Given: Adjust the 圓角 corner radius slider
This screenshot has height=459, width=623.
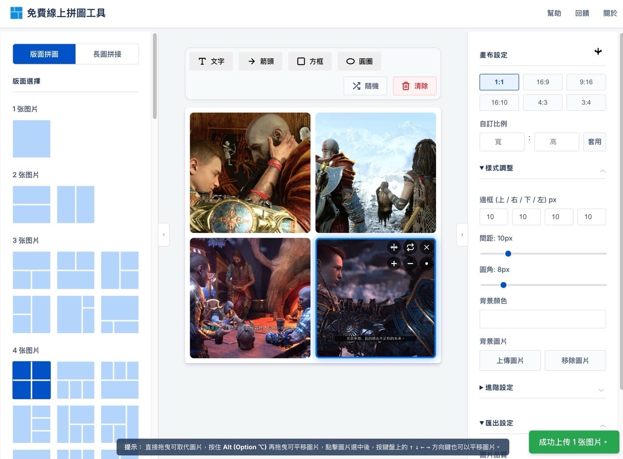Looking at the screenshot, I should click(x=543, y=285).
